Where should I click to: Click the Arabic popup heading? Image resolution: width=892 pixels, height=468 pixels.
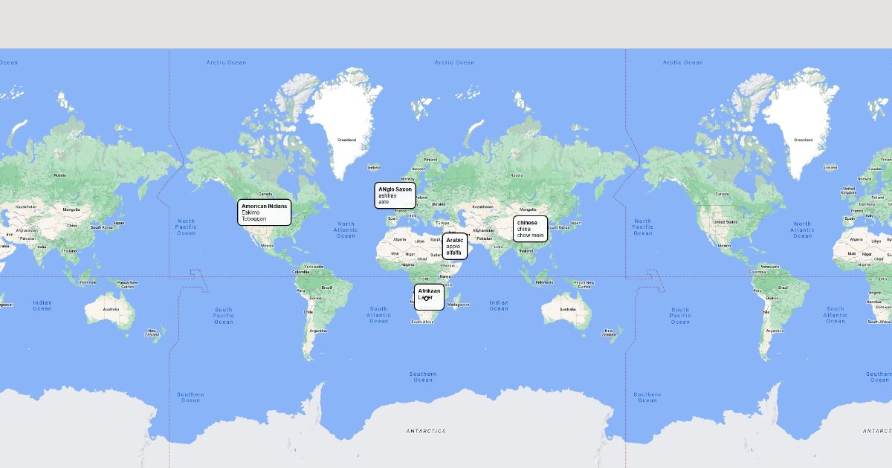point(455,240)
